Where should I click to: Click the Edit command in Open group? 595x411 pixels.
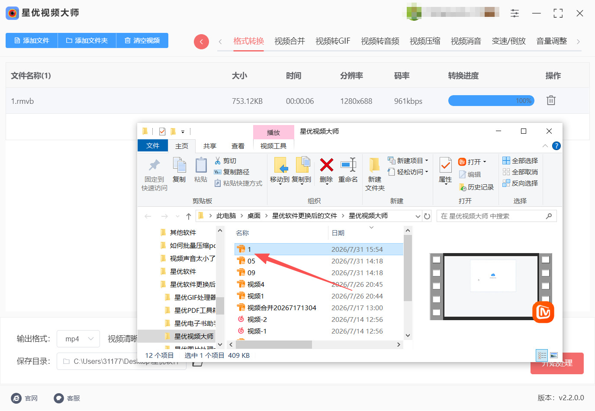pos(470,174)
